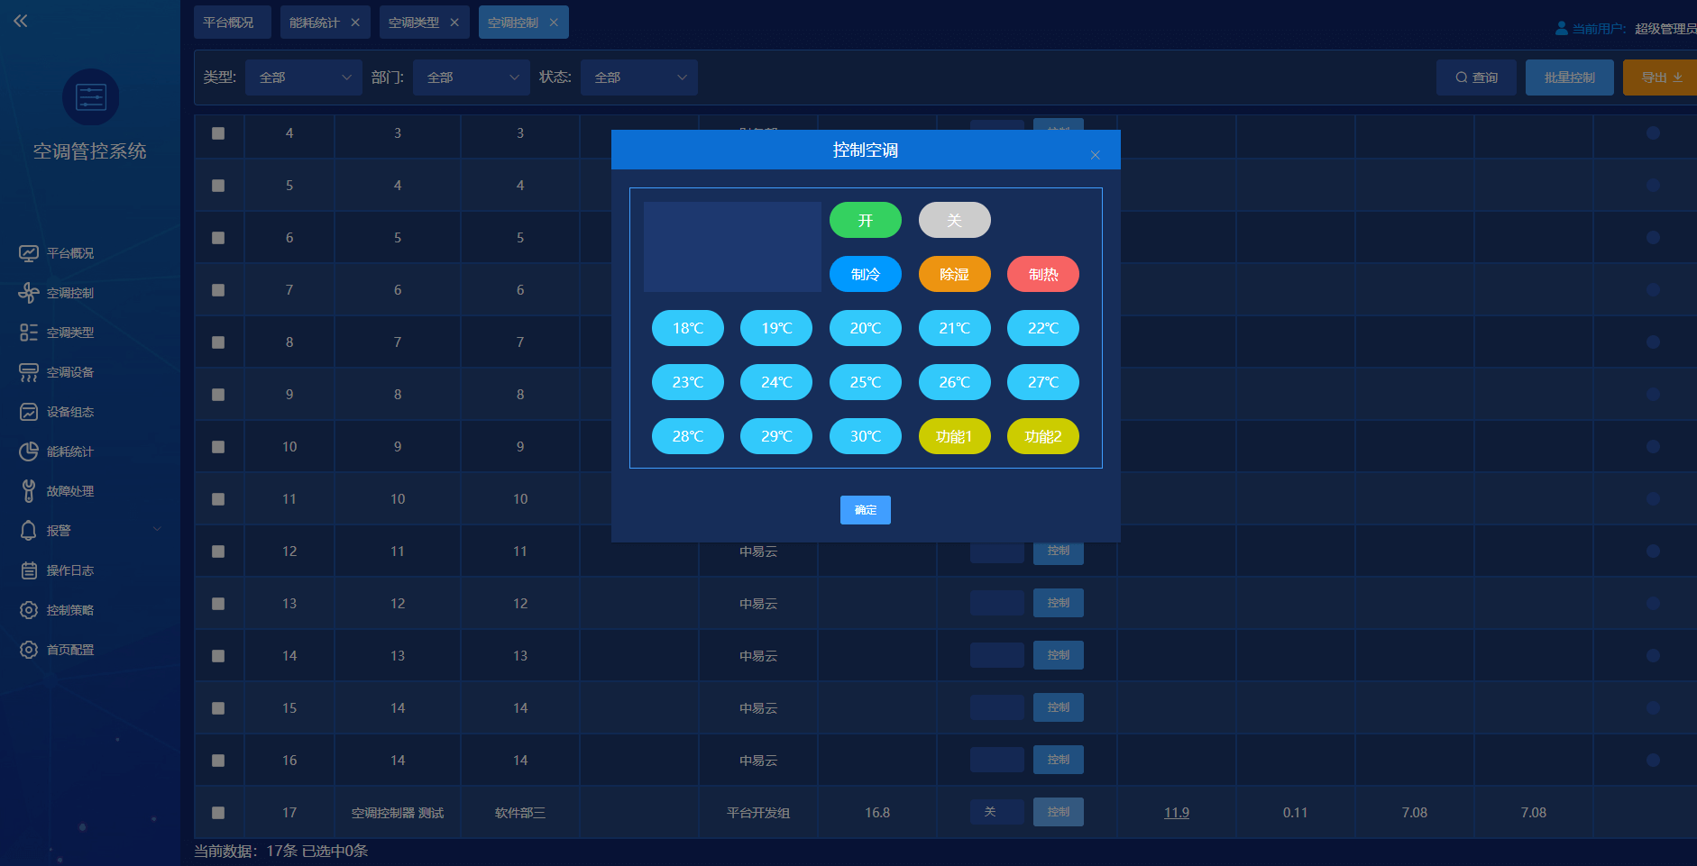The image size is (1697, 866).
Task: Click the 关 status cell in row 17
Action: [997, 812]
